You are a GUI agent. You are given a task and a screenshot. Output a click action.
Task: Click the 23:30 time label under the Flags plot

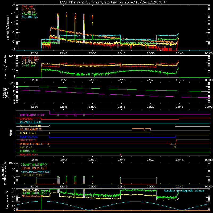150,160
